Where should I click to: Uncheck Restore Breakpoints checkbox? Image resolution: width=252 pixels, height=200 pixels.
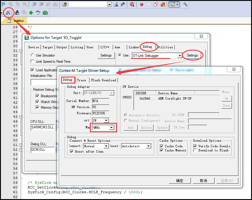click(37, 96)
